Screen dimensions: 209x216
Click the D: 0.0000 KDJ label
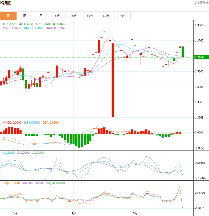click(x=23, y=153)
